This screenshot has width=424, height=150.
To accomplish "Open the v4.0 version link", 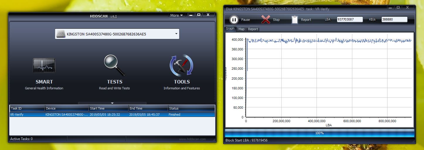I will [x=113, y=16].
